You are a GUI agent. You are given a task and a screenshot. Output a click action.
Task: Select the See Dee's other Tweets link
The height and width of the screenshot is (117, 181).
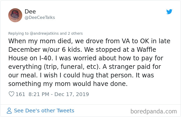44,111
